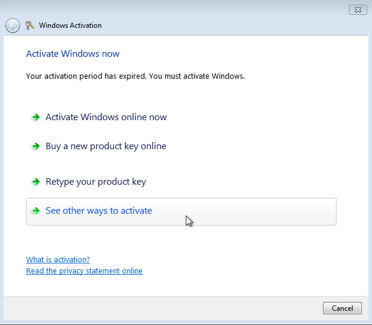Open Read the privacy statement online link
Image resolution: width=372 pixels, height=325 pixels.
(x=84, y=271)
